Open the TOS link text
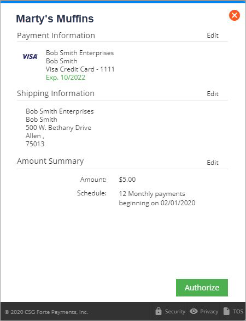This screenshot has height=321, width=246. (x=238, y=311)
